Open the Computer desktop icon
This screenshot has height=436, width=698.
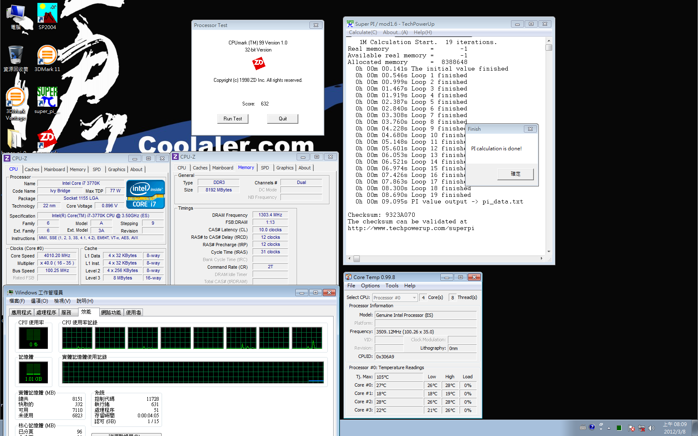pos(16,17)
